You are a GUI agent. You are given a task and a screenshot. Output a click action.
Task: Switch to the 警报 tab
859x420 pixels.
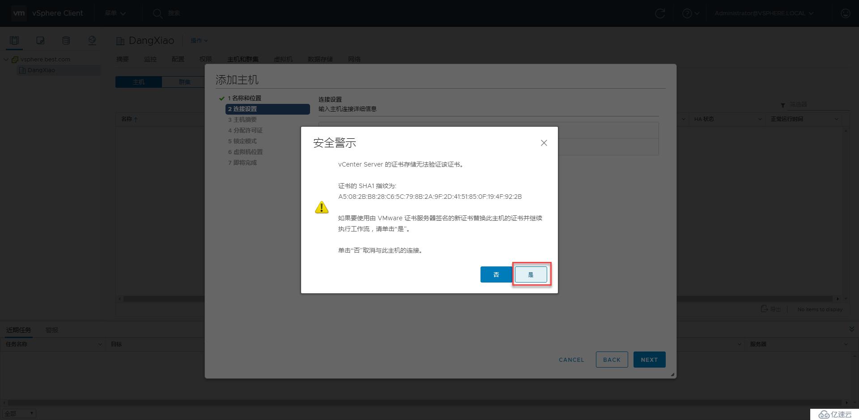coord(52,330)
